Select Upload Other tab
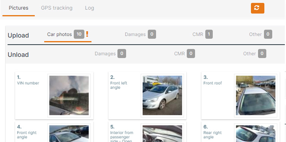 pos(260,34)
